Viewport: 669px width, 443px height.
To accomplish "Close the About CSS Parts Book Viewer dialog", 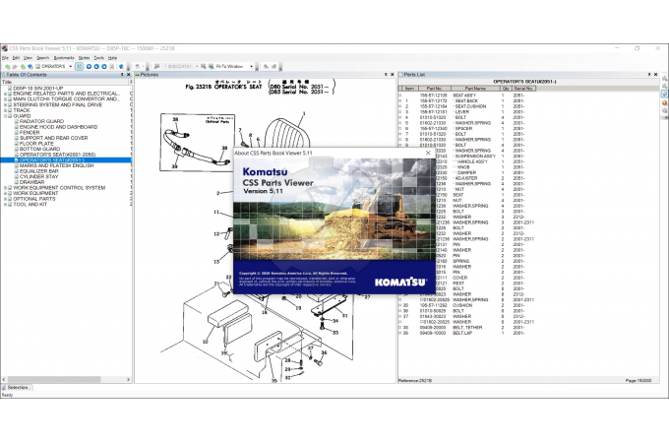I will pyautogui.click(x=428, y=153).
